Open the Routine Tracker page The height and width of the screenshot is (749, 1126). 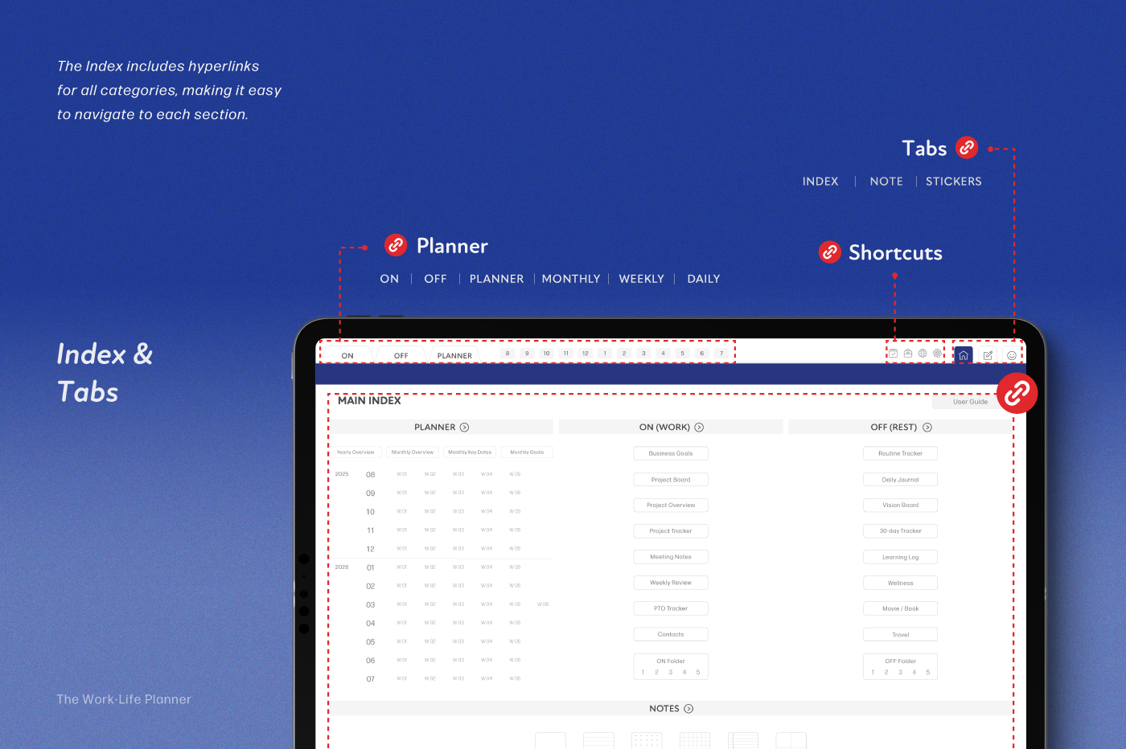tap(900, 453)
